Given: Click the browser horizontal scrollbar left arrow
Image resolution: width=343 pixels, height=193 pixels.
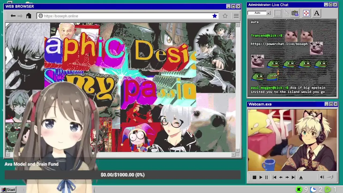Looking at the screenshot, I should (x=8, y=154).
